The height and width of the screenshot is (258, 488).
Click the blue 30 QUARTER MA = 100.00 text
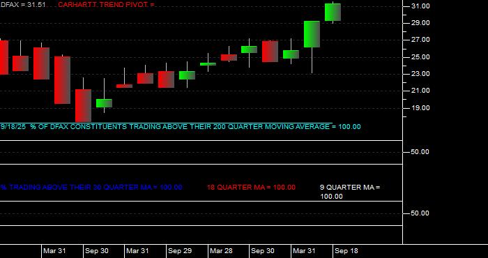click(91, 188)
